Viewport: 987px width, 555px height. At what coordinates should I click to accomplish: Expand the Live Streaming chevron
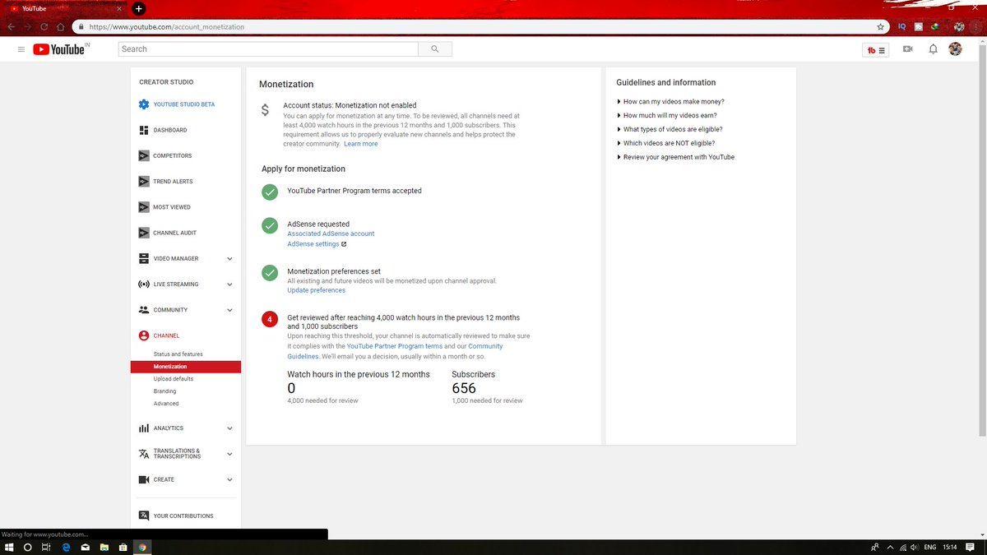tap(229, 284)
